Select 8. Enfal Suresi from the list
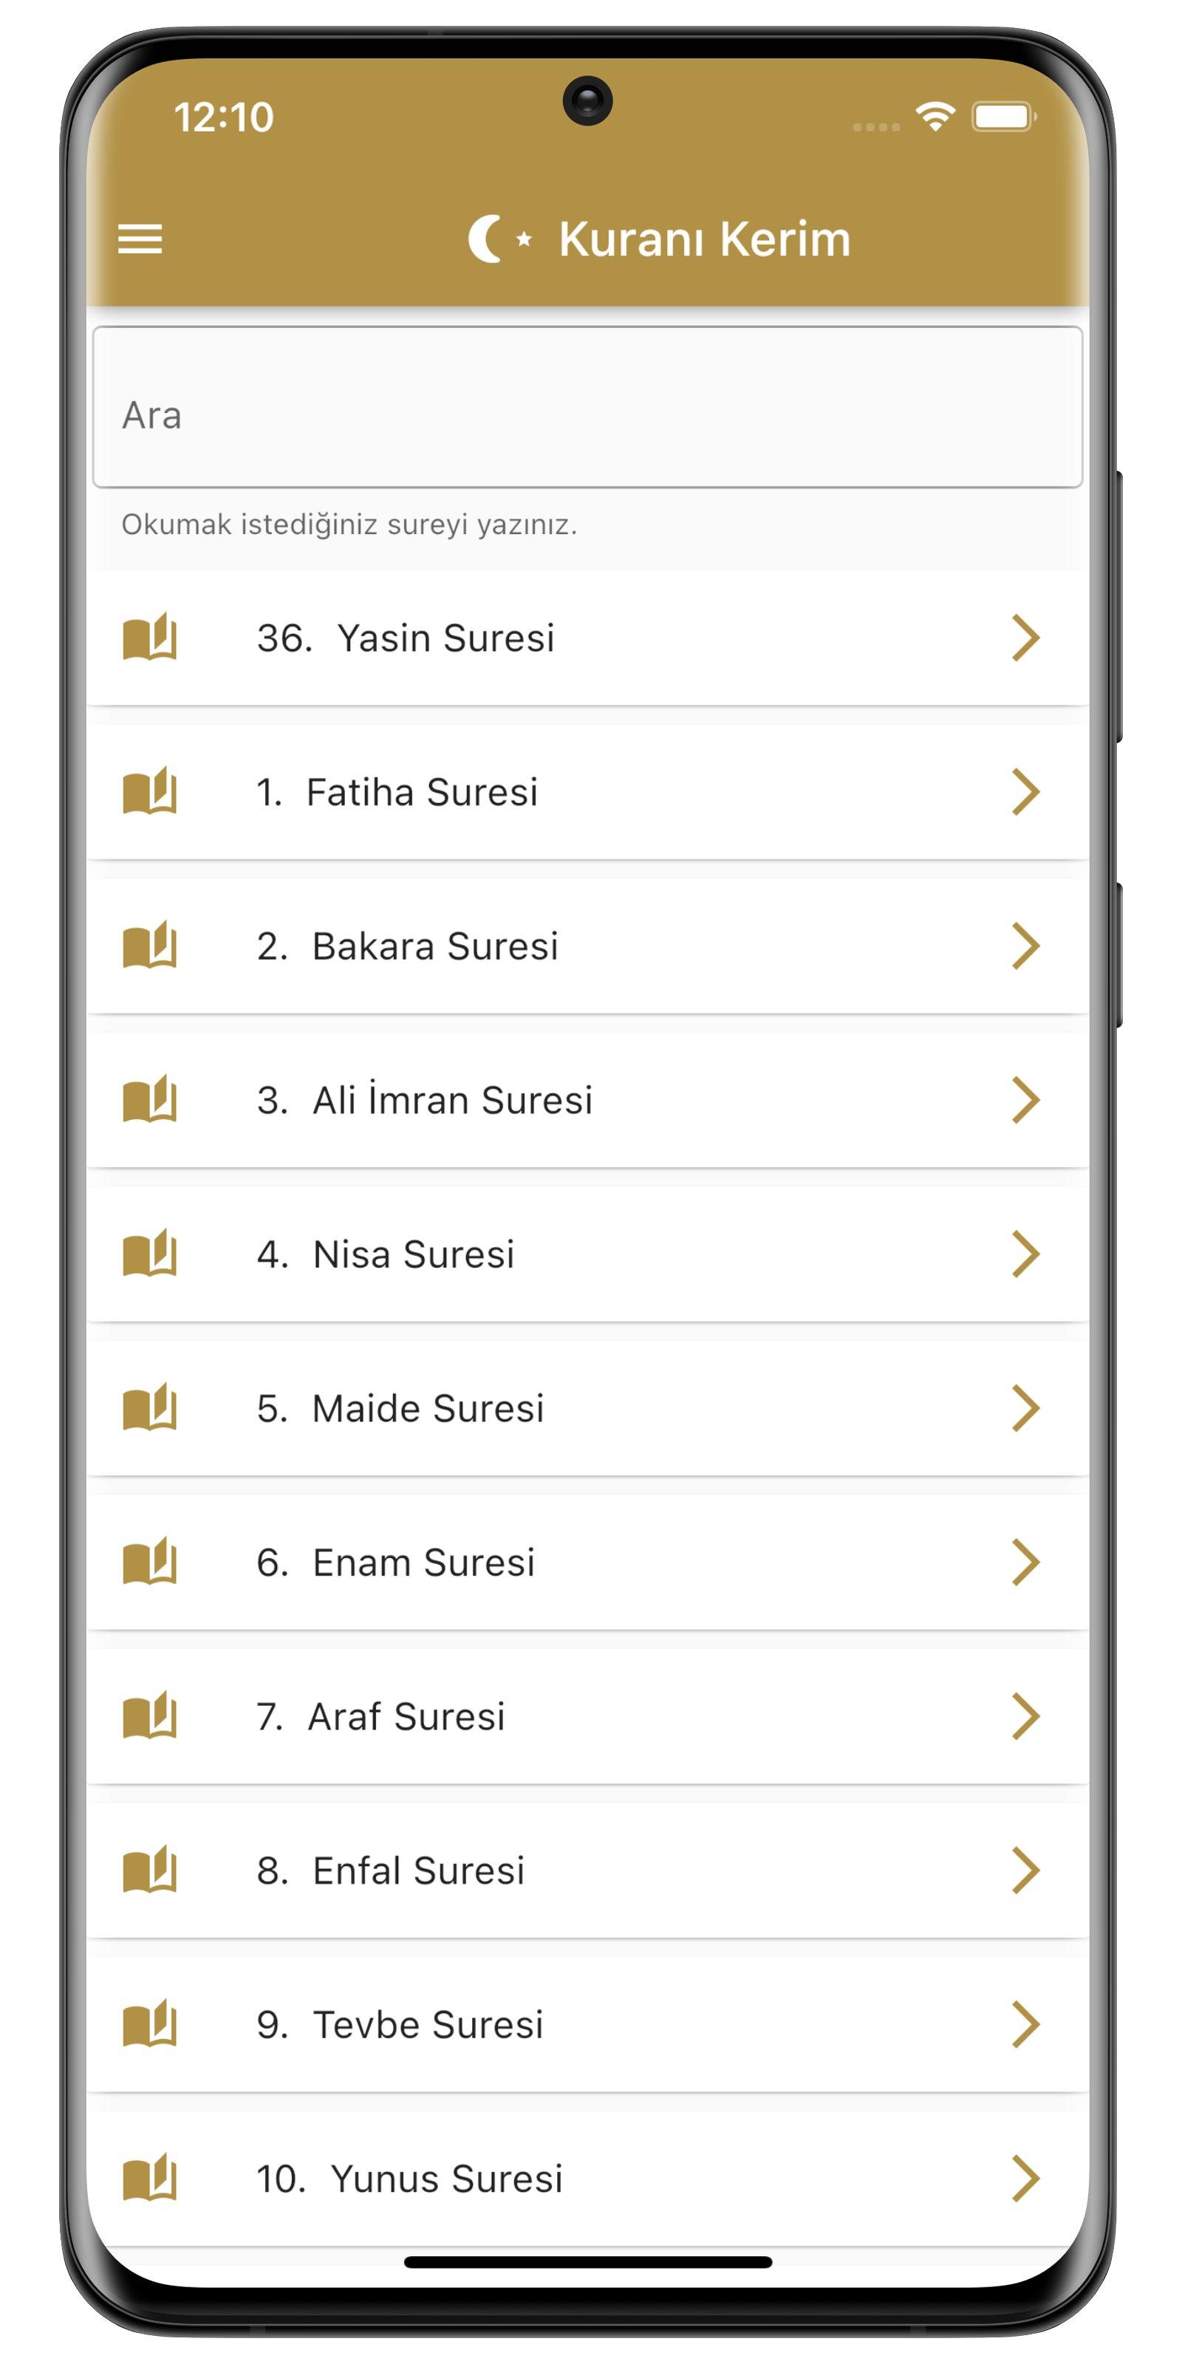The height and width of the screenshot is (2364, 1182). pos(391,1871)
